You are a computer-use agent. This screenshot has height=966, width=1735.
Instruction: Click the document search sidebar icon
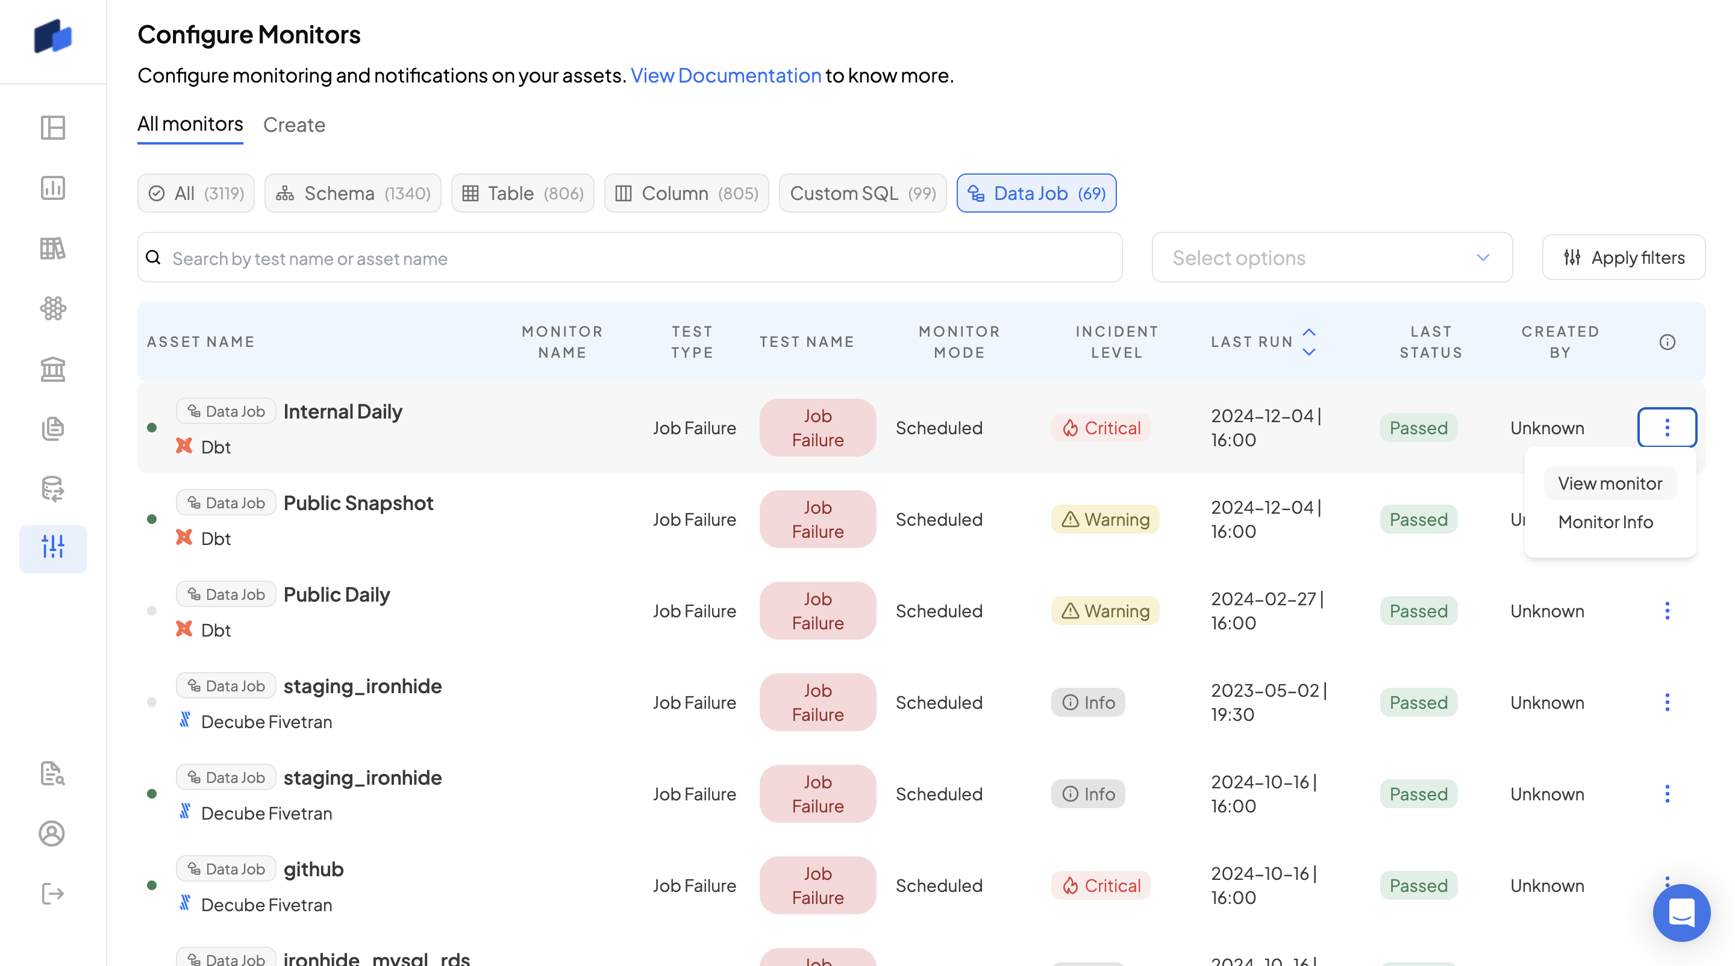pyautogui.click(x=52, y=773)
